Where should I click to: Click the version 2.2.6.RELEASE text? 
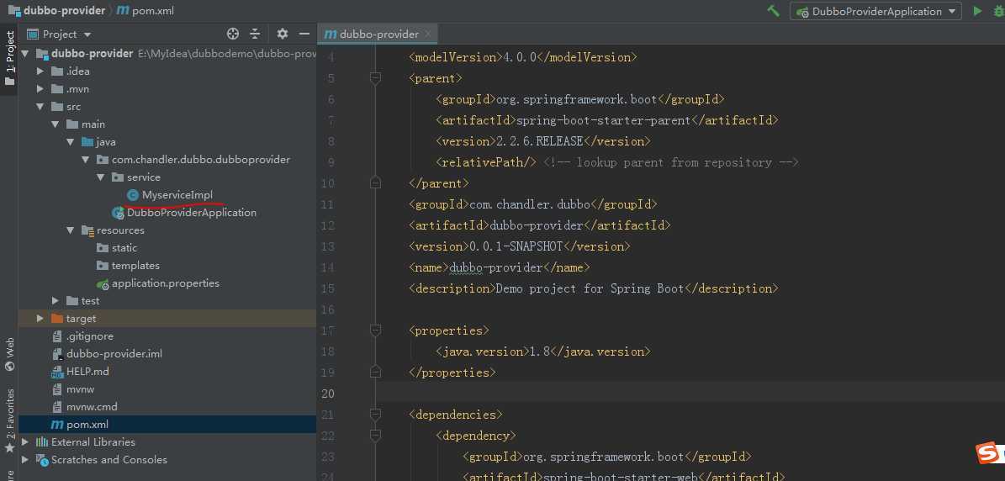click(540, 141)
